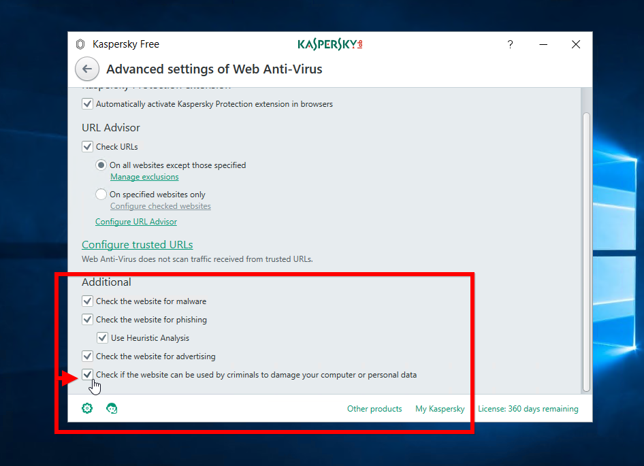Click the help question mark icon
This screenshot has width=644, height=466.
pyautogui.click(x=510, y=45)
